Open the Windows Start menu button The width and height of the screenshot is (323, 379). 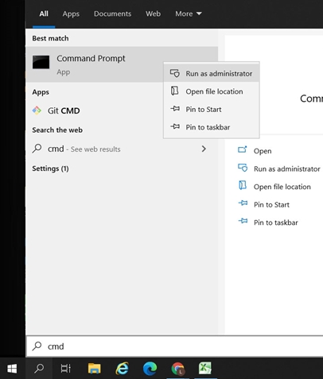12,368
